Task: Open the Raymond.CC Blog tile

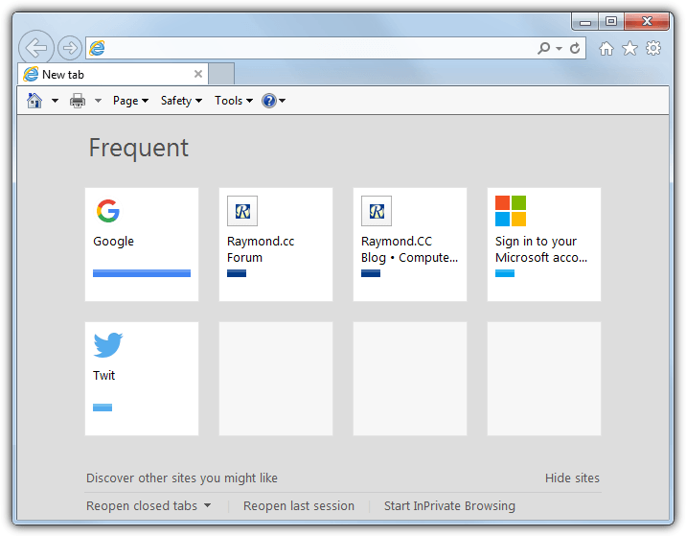Action: coord(410,245)
